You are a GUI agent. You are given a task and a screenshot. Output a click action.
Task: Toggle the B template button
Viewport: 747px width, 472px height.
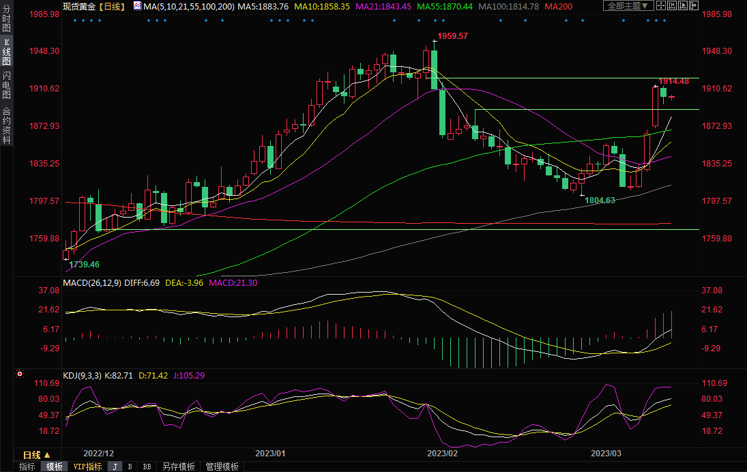click(x=130, y=467)
